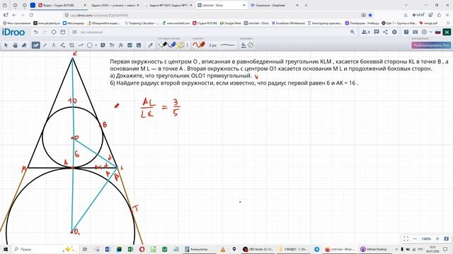453x254 pixels.
Task: Select the active pen drawing tool
Action: 36,45
